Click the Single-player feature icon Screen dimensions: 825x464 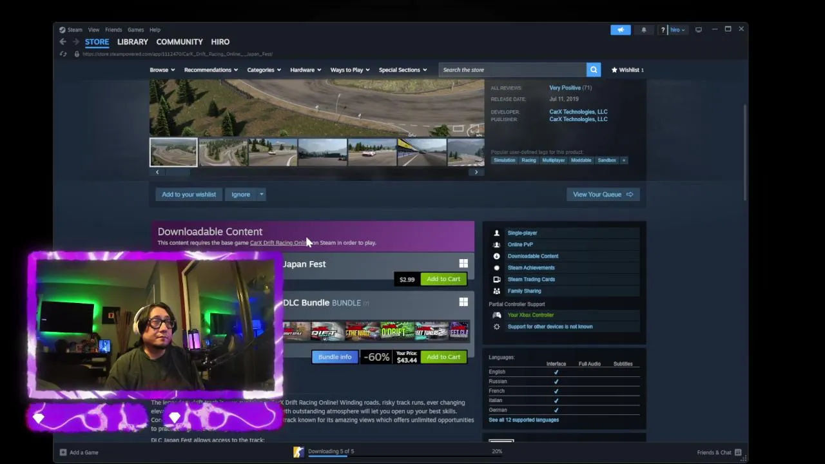[496, 233]
